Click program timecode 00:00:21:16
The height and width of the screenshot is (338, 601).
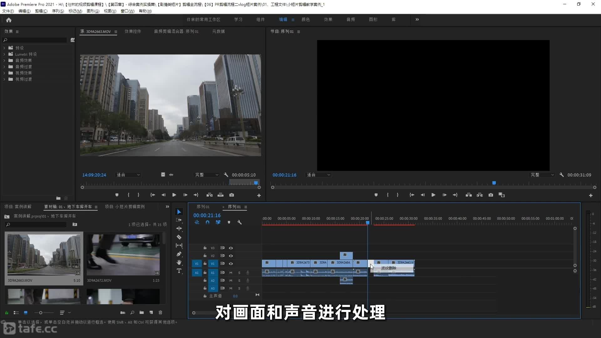(x=284, y=175)
